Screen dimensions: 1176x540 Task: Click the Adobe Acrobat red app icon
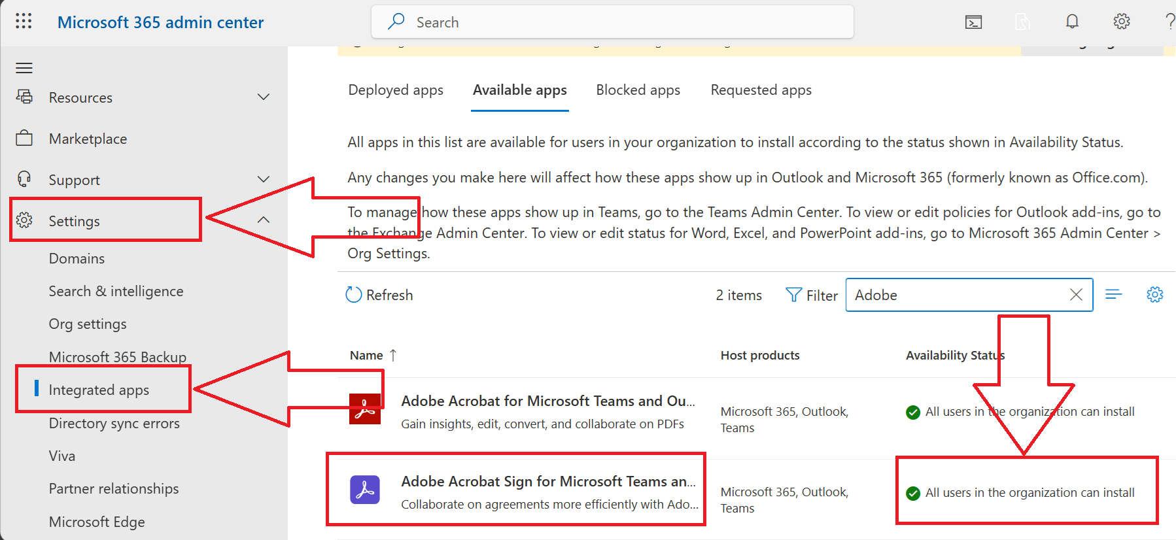[x=365, y=409]
